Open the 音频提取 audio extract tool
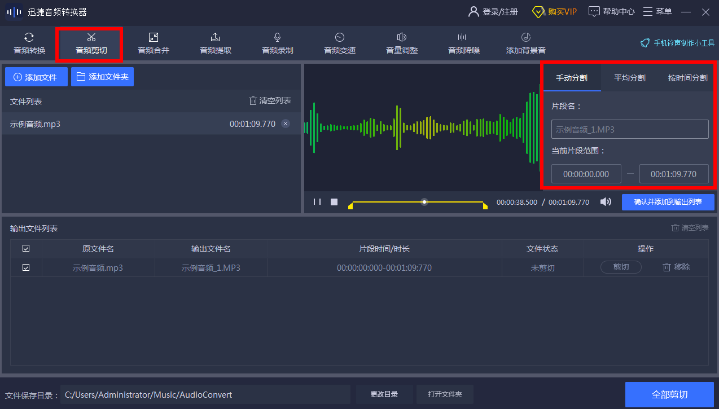Screen dimensions: 719x409 click(x=215, y=43)
